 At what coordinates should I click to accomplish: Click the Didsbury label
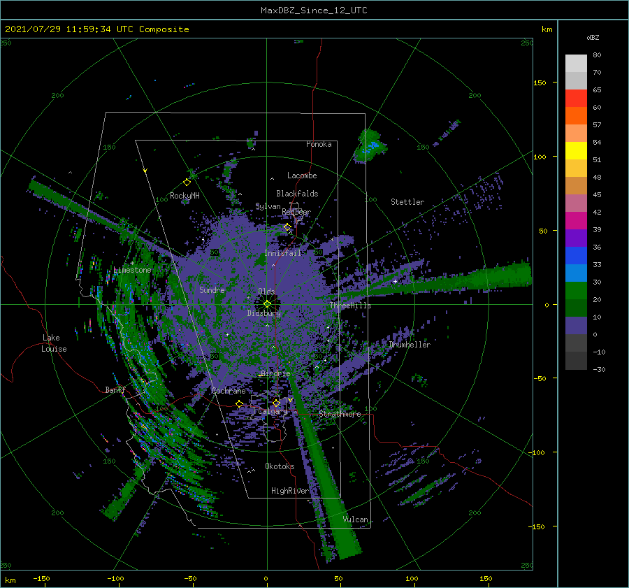tap(264, 313)
